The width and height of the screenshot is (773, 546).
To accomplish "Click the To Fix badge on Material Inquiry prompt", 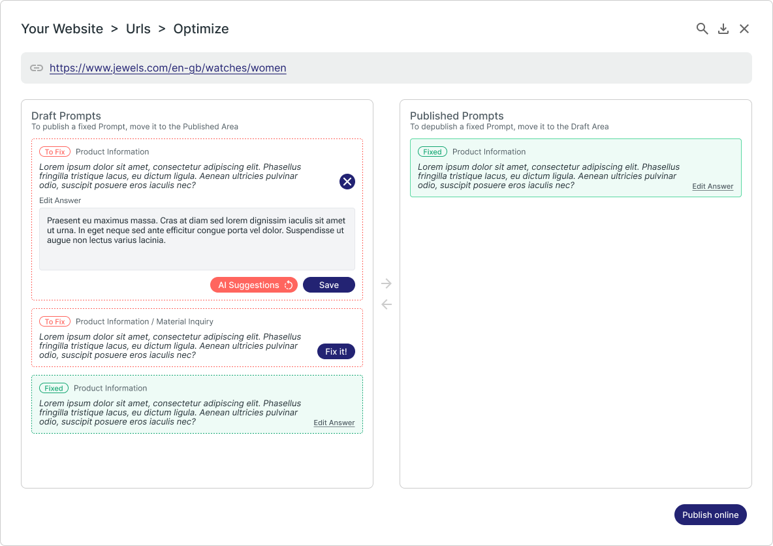I will pyautogui.click(x=55, y=321).
